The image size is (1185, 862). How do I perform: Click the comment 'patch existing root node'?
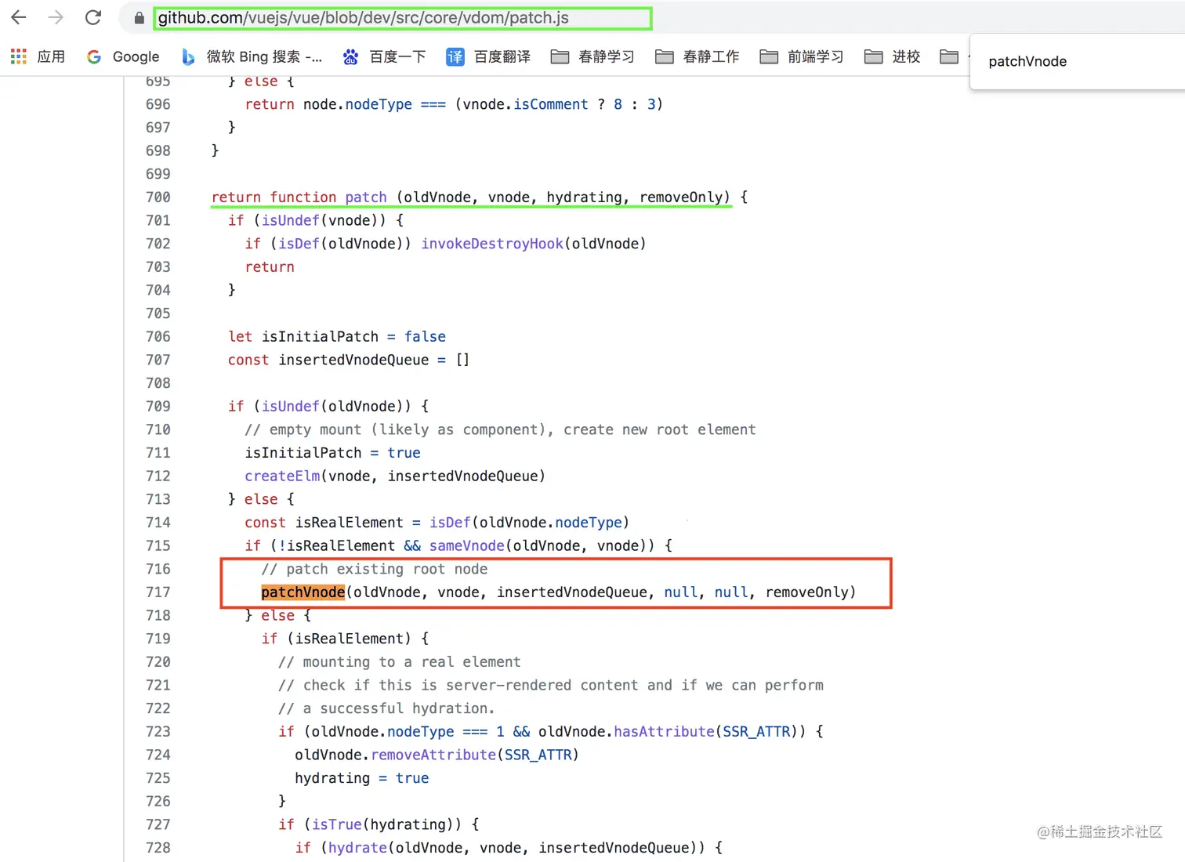(375, 570)
